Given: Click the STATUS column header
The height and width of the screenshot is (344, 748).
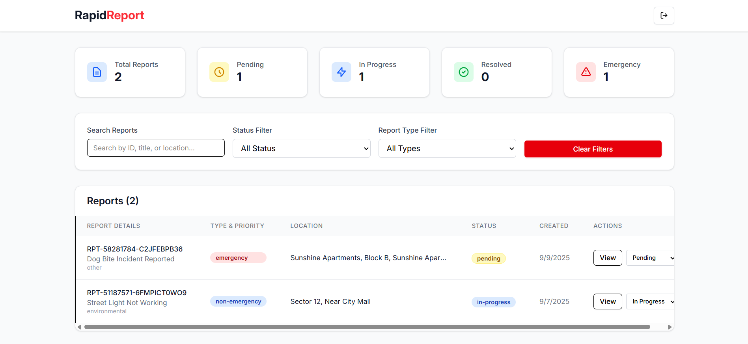Looking at the screenshot, I should coord(484,226).
